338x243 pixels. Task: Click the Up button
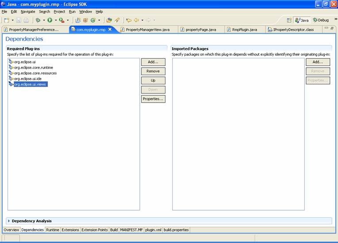pyautogui.click(x=153, y=80)
